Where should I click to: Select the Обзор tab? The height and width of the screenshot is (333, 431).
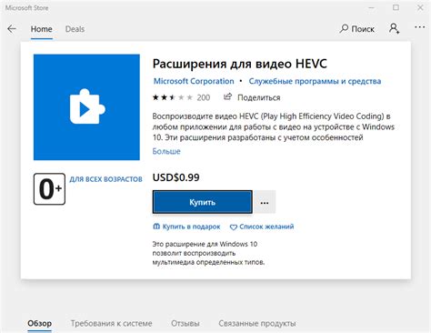(39, 323)
